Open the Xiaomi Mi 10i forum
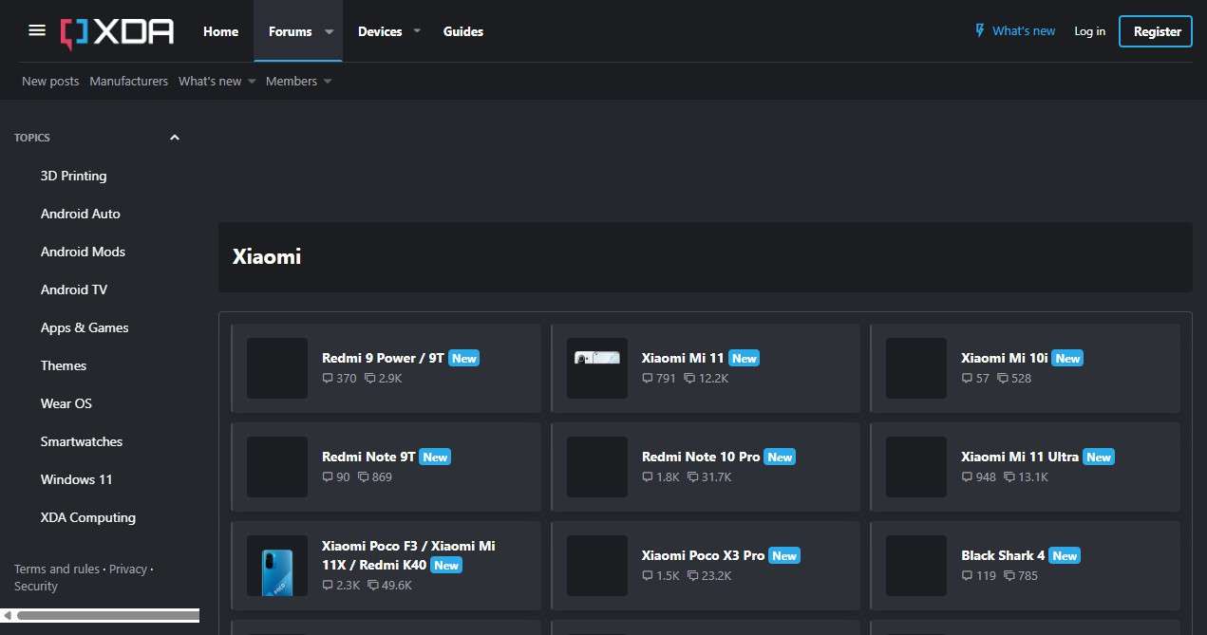Viewport: 1207px width, 635px height. coord(1004,358)
